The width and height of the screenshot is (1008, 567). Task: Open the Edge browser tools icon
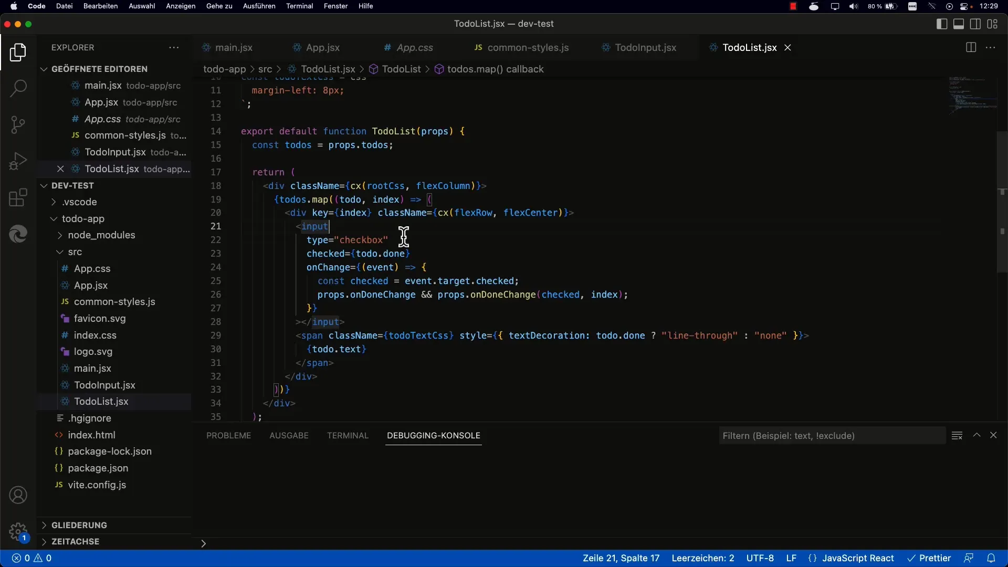tap(18, 234)
